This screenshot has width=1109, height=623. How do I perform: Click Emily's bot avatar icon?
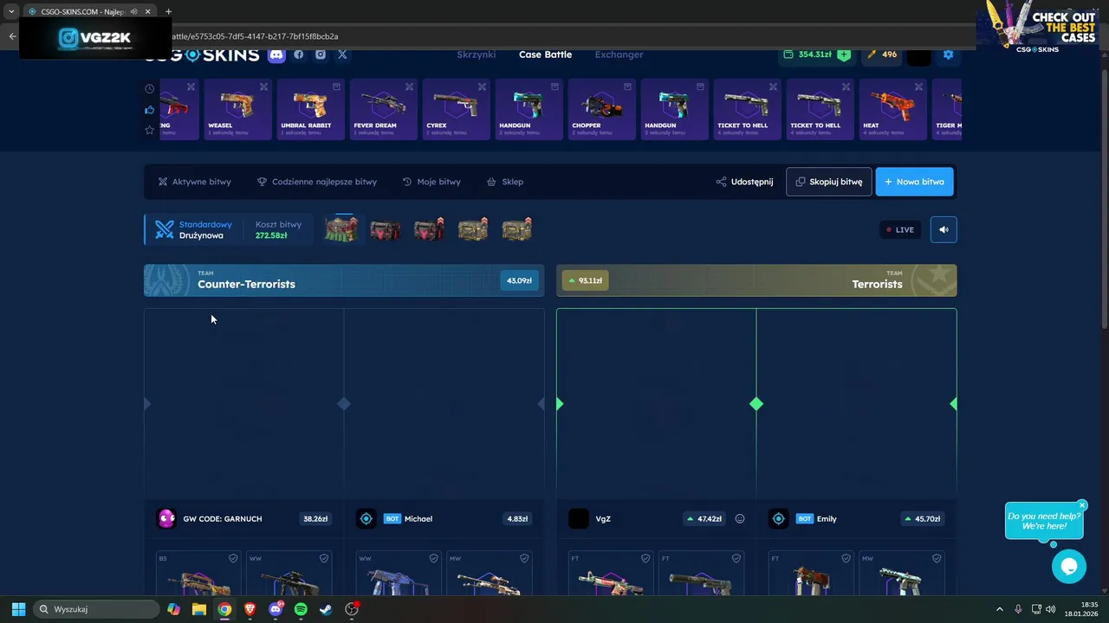[x=778, y=519]
